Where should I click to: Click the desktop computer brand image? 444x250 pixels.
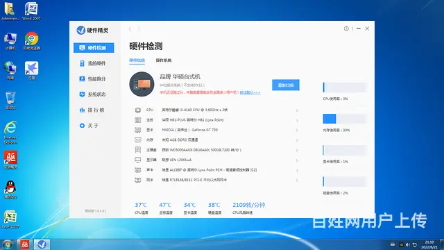[x=142, y=84]
